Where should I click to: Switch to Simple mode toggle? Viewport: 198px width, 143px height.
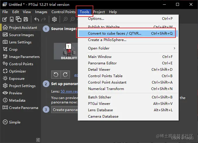12,122
